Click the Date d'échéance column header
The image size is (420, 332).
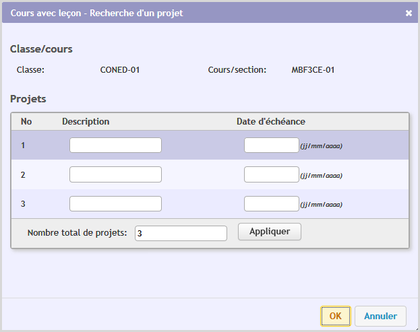click(270, 122)
